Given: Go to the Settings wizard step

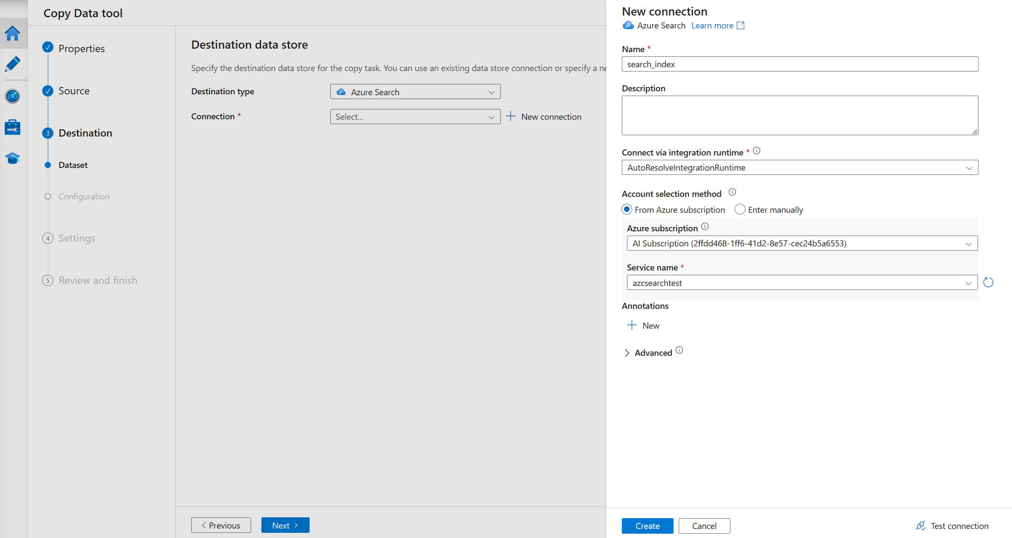Looking at the screenshot, I should pyautogui.click(x=77, y=238).
